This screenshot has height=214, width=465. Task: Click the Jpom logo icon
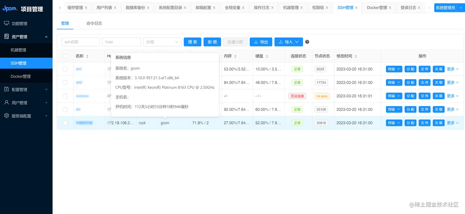click(x=9, y=9)
